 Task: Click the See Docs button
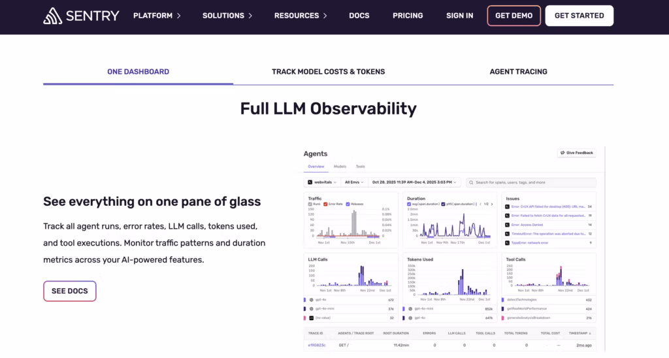click(x=69, y=291)
